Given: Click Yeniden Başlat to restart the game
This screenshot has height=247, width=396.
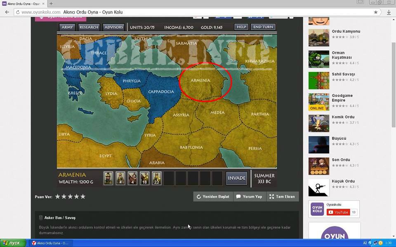Looking at the screenshot, I should [213, 197].
